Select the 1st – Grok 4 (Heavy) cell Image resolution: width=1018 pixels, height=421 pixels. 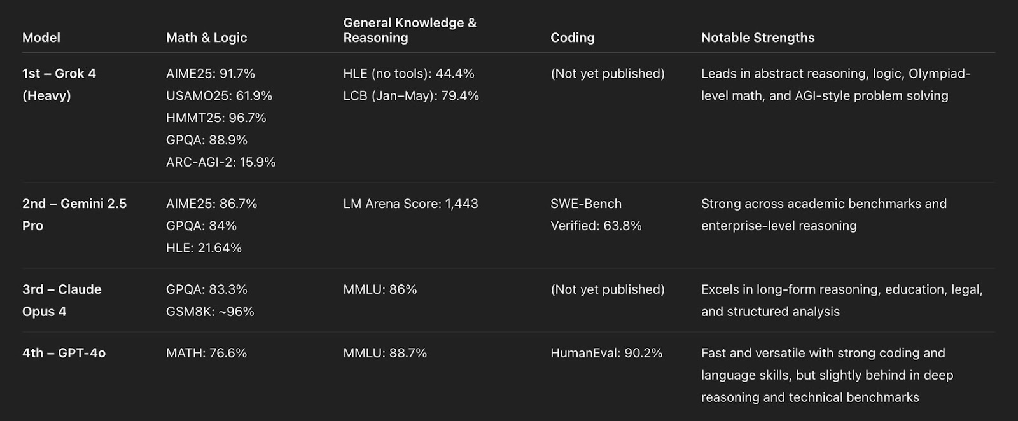pyautogui.click(x=59, y=85)
